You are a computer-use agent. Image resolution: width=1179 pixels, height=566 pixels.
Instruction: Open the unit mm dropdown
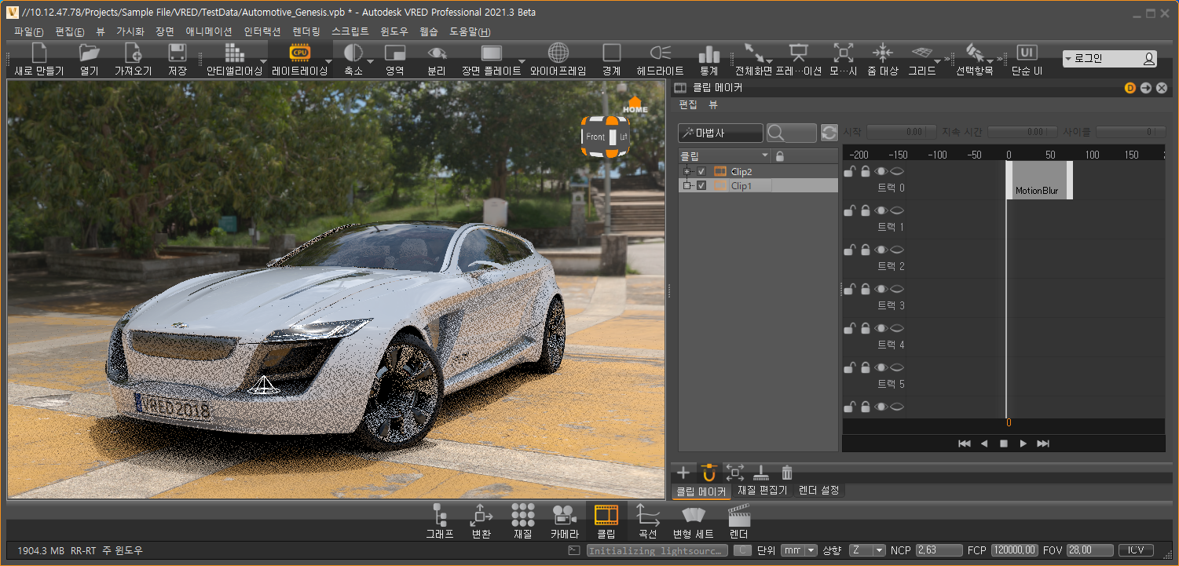(x=799, y=550)
